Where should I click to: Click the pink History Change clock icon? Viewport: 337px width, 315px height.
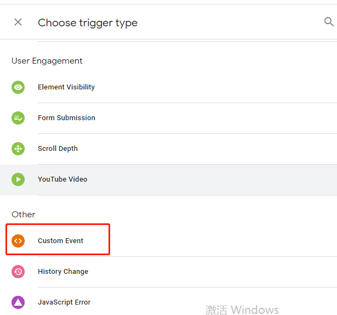click(18, 272)
